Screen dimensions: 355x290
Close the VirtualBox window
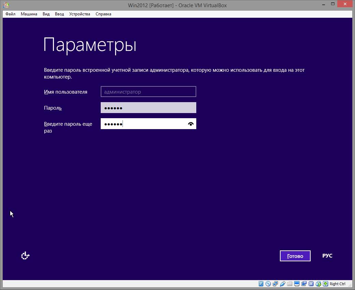pyautogui.click(x=345, y=4)
